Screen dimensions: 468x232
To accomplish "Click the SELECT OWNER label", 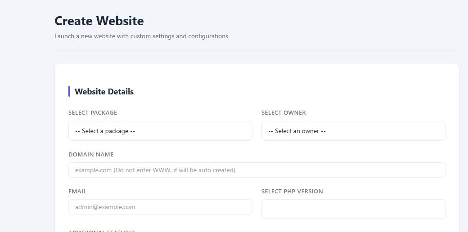I will point(283,113).
